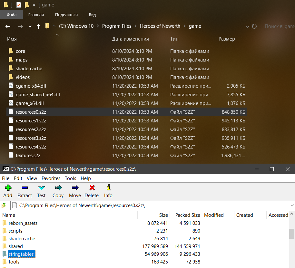Click the 7-Zip scrollbar up arrow
295x268 pixels.
tap(291, 214)
